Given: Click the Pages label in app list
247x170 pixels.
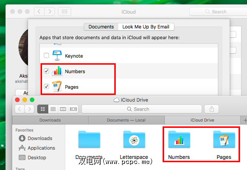Looking at the screenshot, I should (x=72, y=87).
